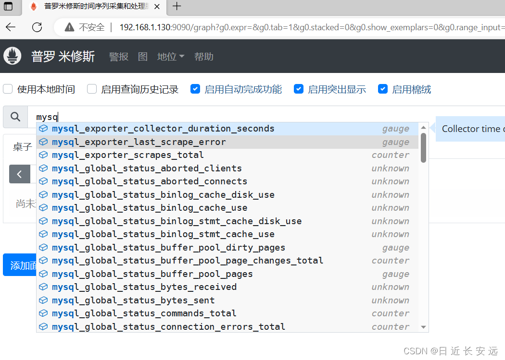Click the cube icon beside mysql_global_status_bytes_sent
The width and height of the screenshot is (505, 360).
pos(43,300)
